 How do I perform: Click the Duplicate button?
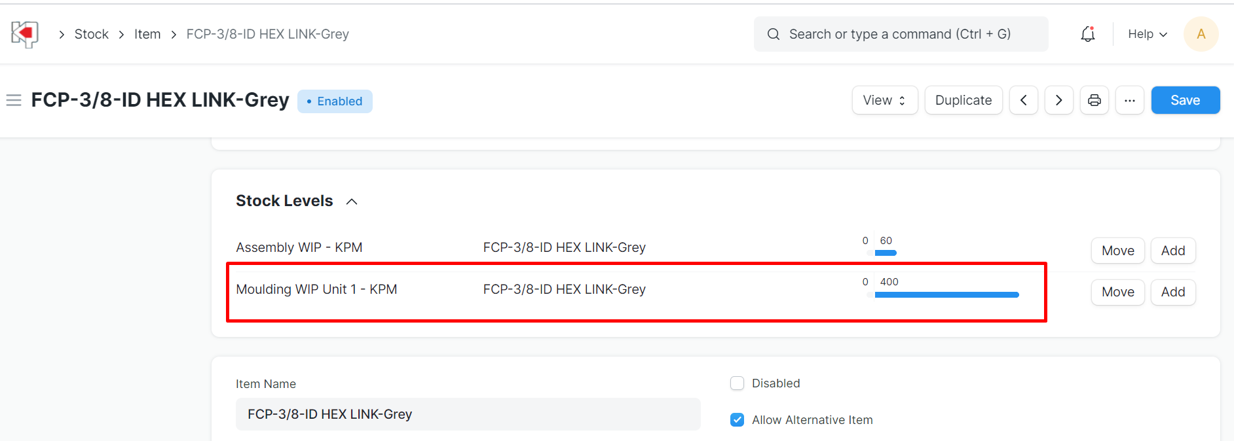click(963, 100)
